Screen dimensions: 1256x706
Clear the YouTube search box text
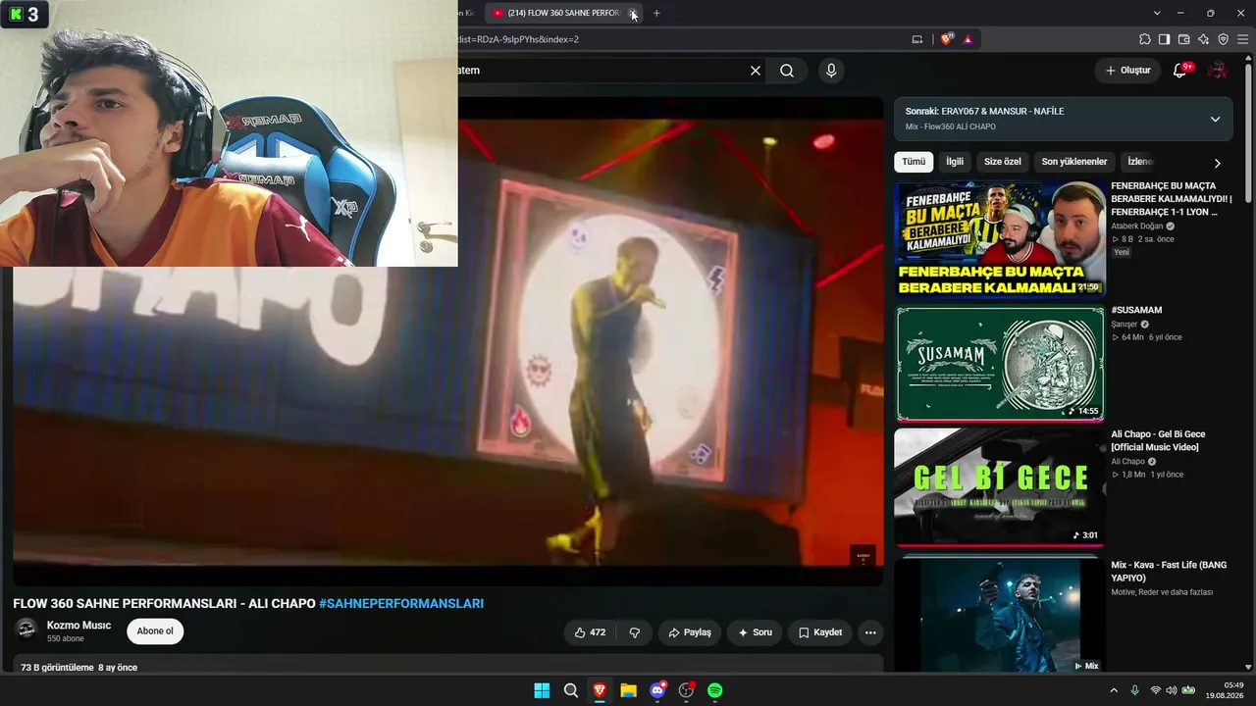tap(756, 71)
